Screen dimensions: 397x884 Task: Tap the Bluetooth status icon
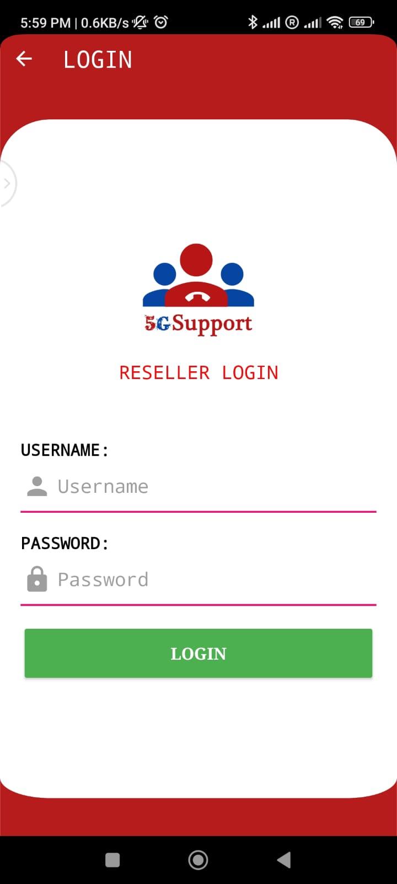[x=253, y=22]
